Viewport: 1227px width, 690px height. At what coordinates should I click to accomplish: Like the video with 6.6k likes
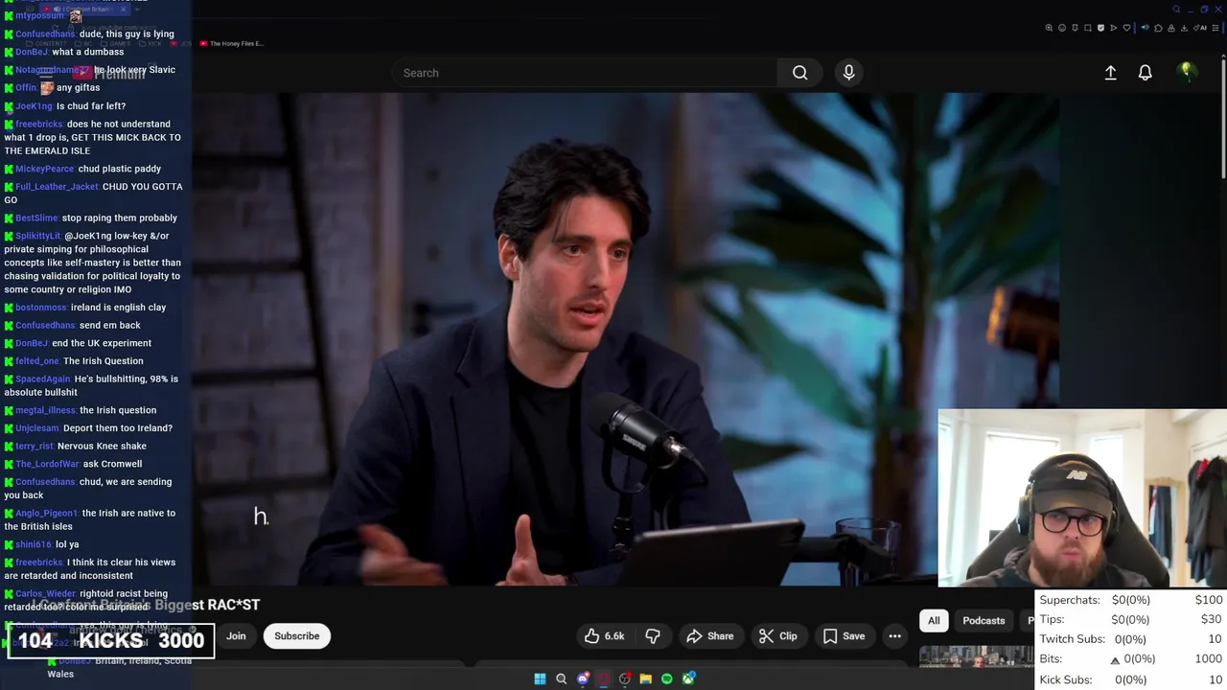pos(604,636)
